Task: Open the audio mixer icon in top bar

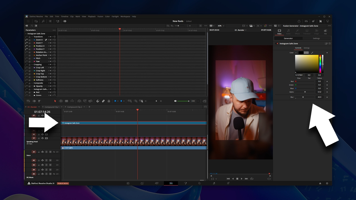Action: click(x=306, y=21)
